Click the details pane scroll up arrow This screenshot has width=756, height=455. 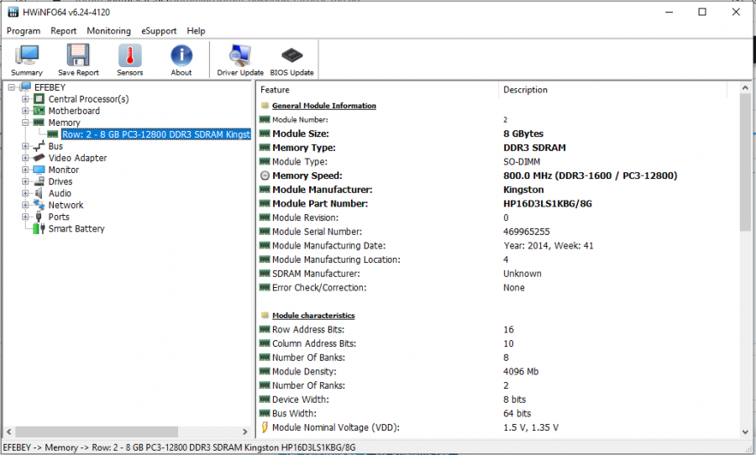coord(745,87)
